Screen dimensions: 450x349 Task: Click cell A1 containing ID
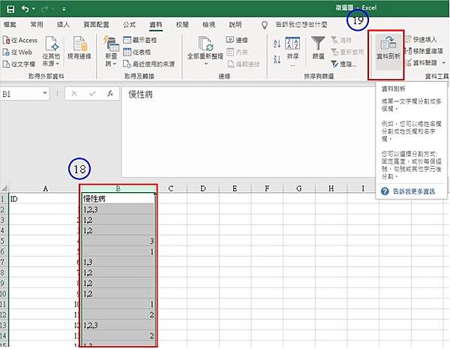pyautogui.click(x=45, y=199)
